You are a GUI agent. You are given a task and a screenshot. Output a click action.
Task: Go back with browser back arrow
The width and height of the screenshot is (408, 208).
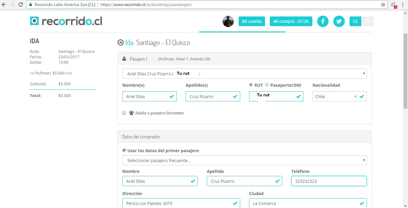tap(4, 5)
